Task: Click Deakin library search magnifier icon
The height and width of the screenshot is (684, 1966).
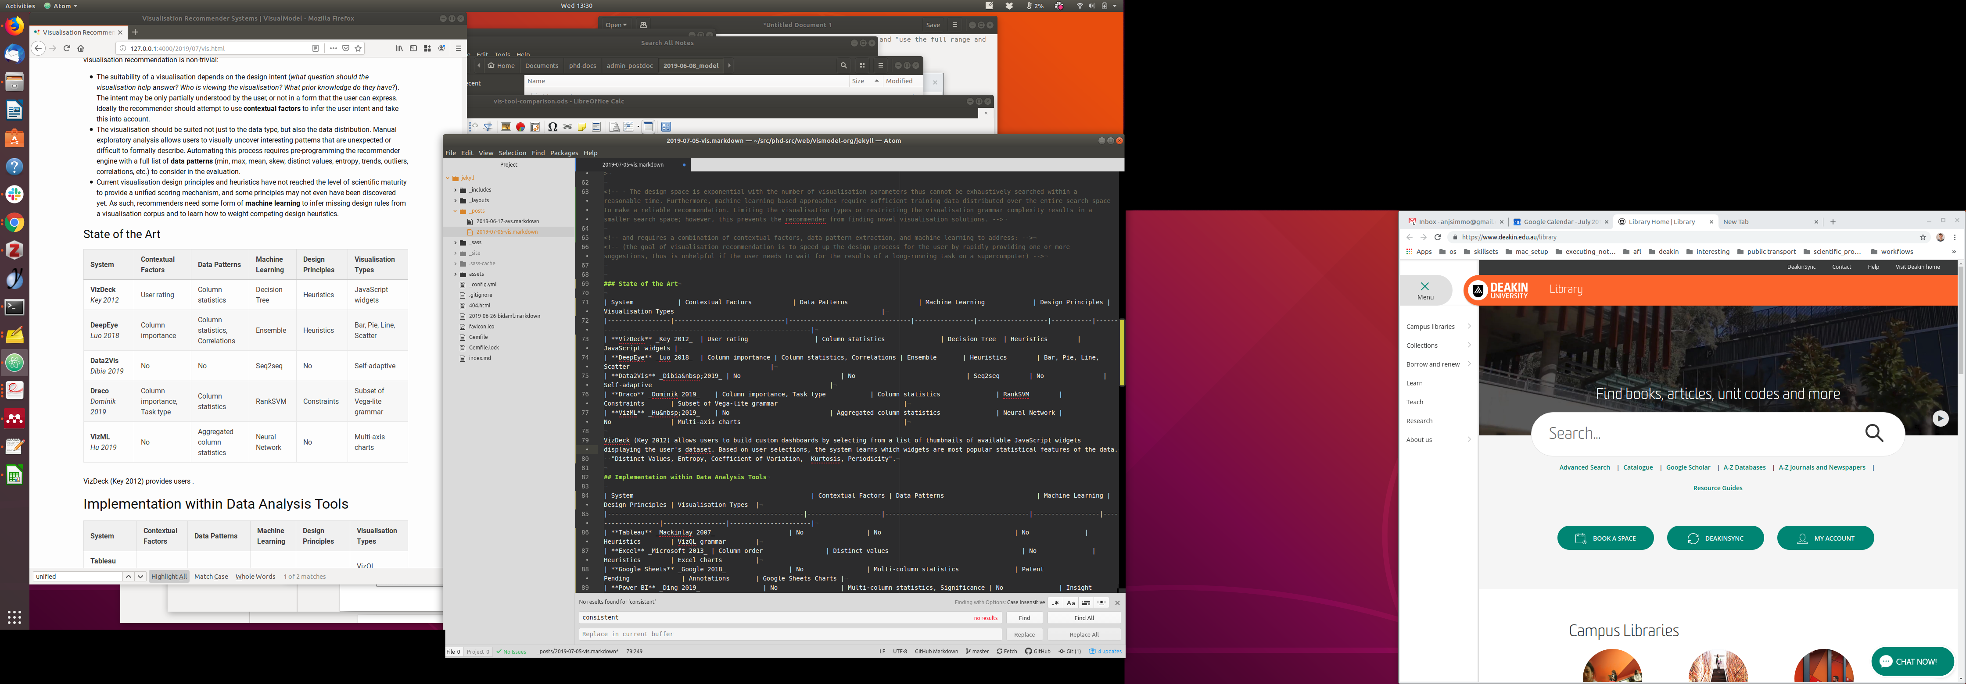Action: 1874,433
